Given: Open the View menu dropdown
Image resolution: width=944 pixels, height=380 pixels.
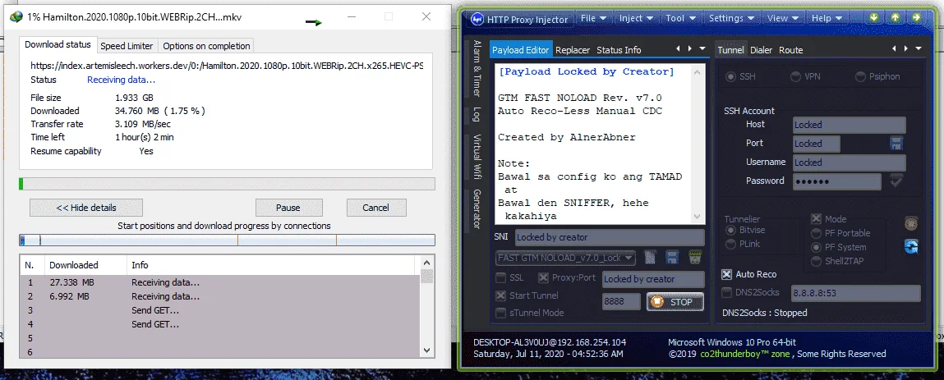Looking at the screenshot, I should (783, 19).
